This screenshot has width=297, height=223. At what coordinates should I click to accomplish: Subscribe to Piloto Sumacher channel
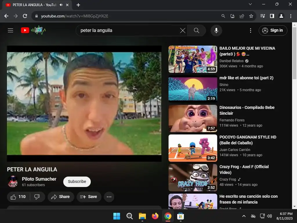tap(77, 182)
